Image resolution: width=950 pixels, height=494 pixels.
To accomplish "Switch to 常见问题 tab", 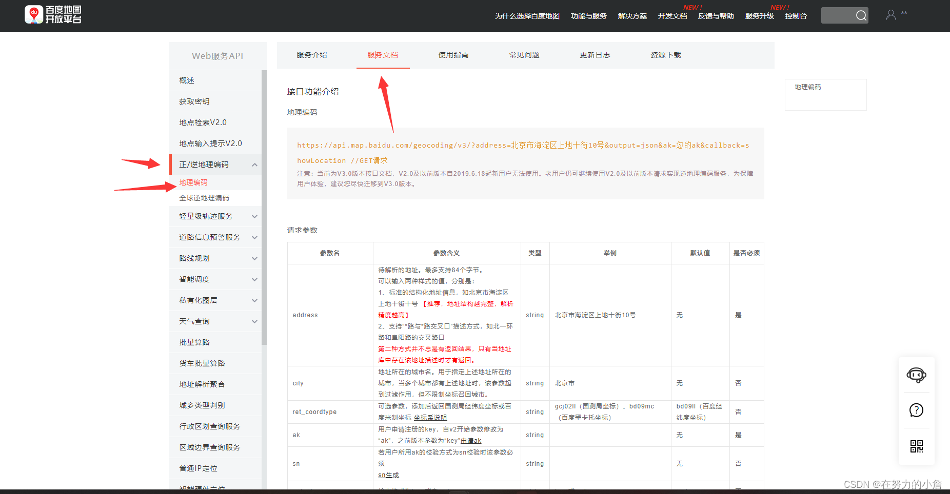I will click(x=524, y=55).
